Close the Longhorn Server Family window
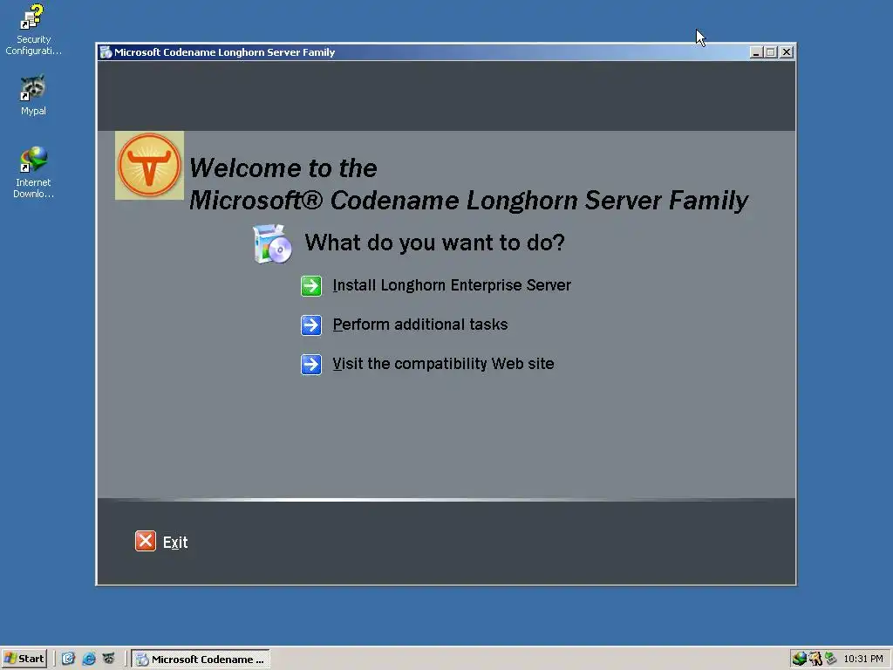The height and width of the screenshot is (670, 893). [787, 52]
